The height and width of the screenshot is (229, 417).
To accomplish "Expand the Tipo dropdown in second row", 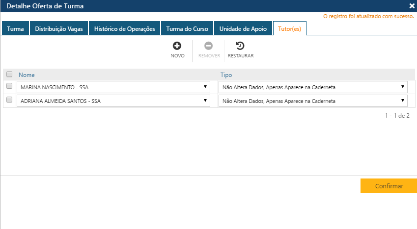I will click(313, 101).
